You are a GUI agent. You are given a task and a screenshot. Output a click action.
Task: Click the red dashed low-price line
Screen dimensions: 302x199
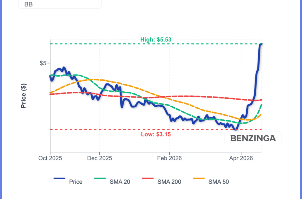(118, 129)
